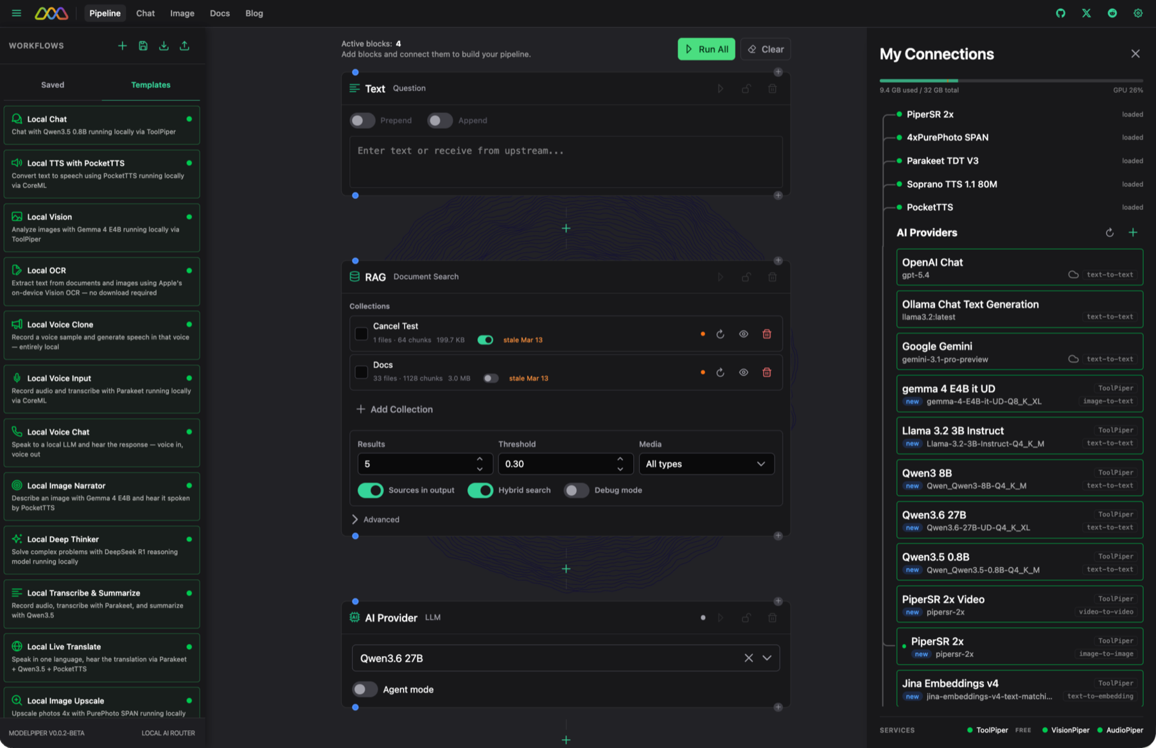Toggle the Prepend switch
Screen dimensions: 1156x748
(x=362, y=120)
